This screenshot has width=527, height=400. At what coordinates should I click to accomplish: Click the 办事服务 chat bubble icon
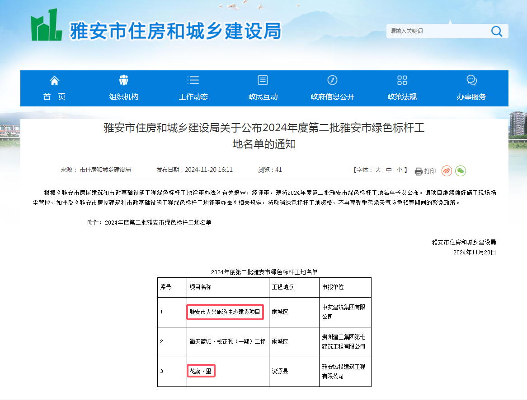tap(471, 80)
